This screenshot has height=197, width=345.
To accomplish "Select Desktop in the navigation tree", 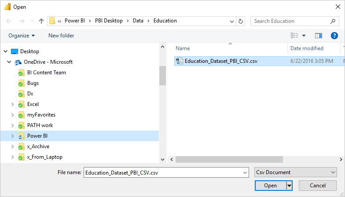I will [29, 51].
